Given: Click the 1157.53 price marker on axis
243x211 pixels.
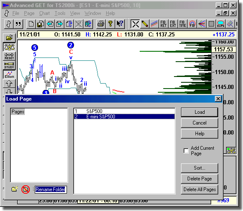Looking at the screenshot, I should click(x=224, y=49).
